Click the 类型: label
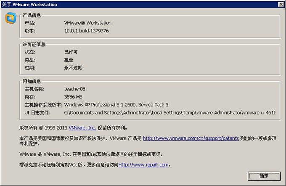The image size is (286, 186). pyautogui.click(x=30, y=60)
